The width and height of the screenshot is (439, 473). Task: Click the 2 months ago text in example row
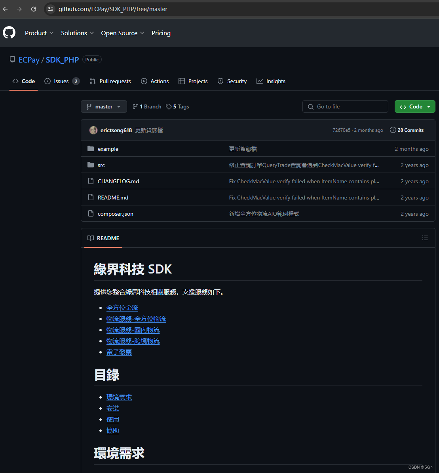(x=412, y=149)
